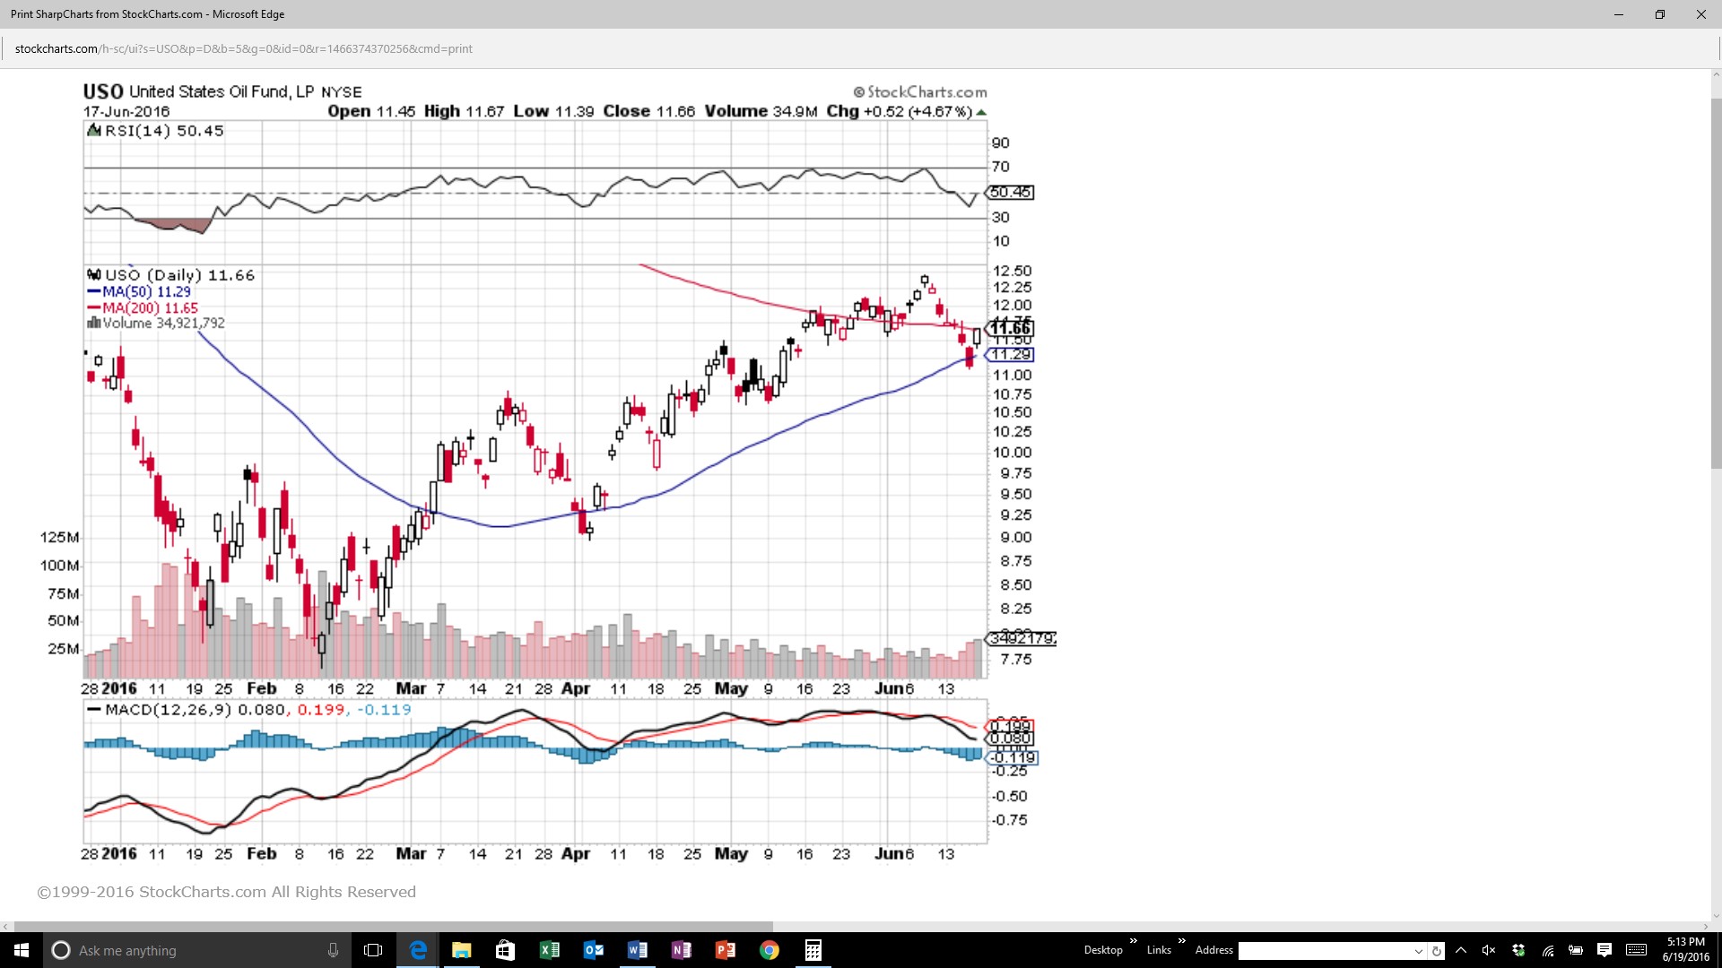Activate the Cortana microphone button

(x=333, y=950)
